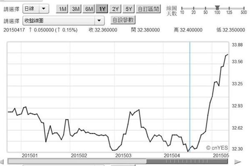Select the 1Y time range button
The image size is (250, 166).
(102, 9)
